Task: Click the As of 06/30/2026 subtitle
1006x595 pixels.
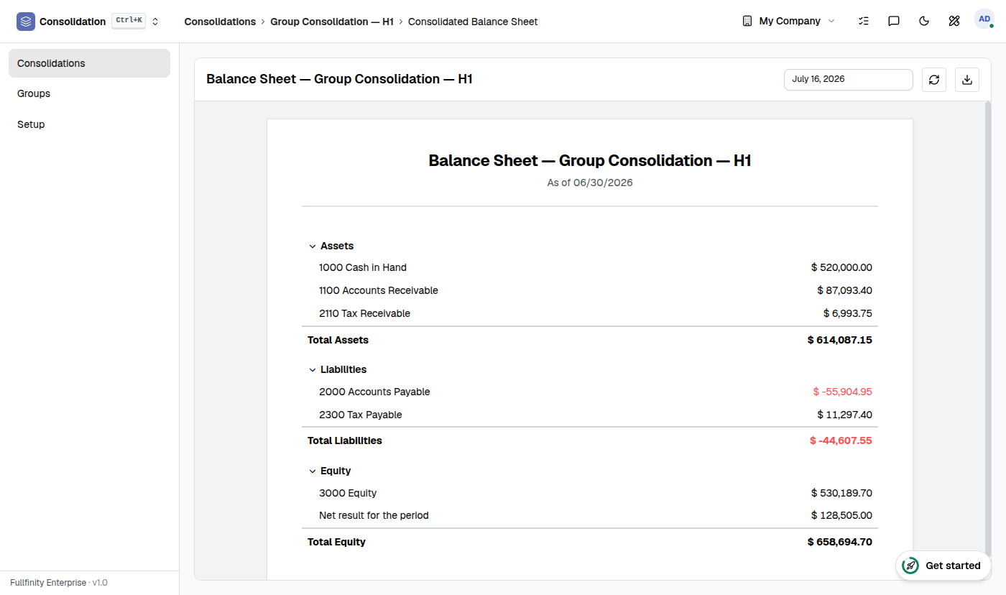Action: 590,183
